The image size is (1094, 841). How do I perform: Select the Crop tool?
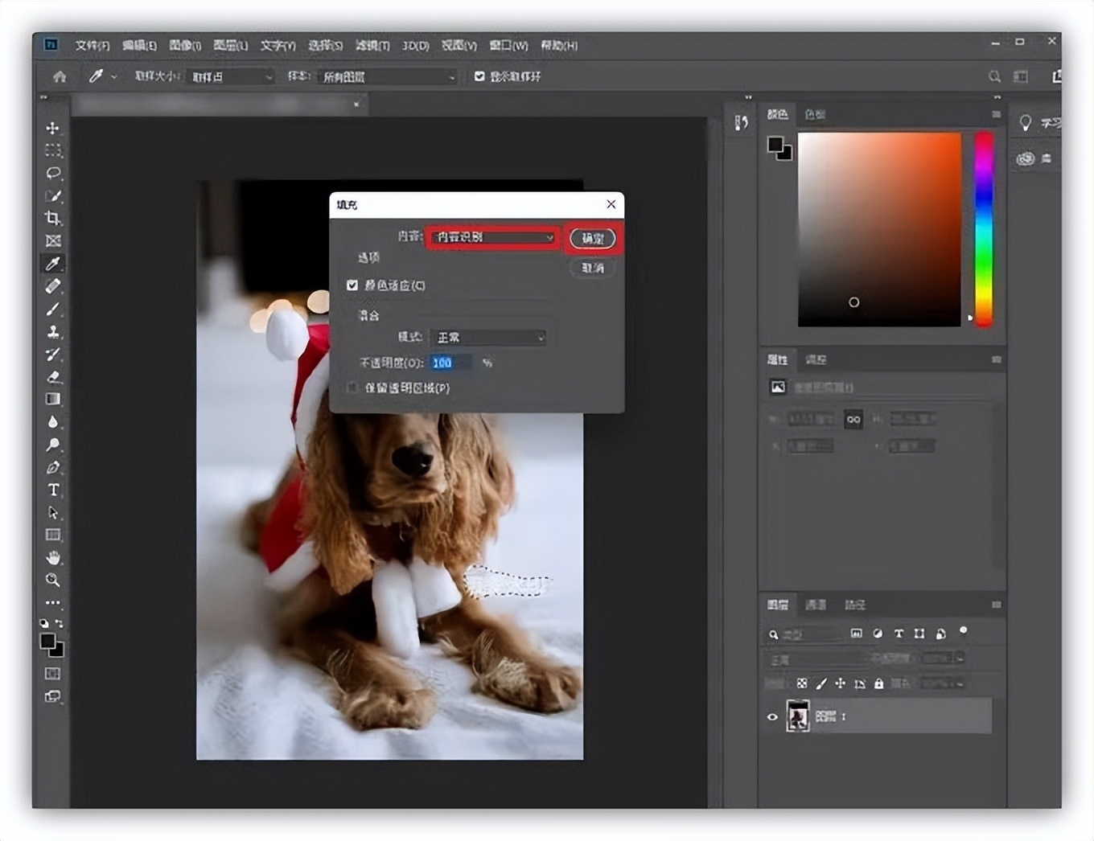53,218
